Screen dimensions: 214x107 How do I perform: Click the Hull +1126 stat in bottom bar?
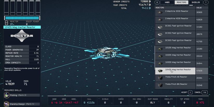89,101
